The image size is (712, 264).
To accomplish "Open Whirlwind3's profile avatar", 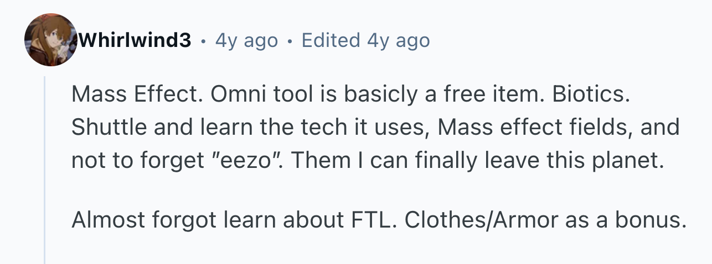I will [x=51, y=41].
